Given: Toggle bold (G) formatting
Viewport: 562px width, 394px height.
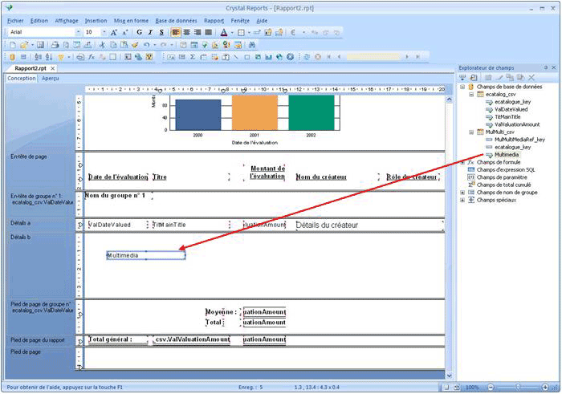Looking at the screenshot, I should (x=140, y=32).
